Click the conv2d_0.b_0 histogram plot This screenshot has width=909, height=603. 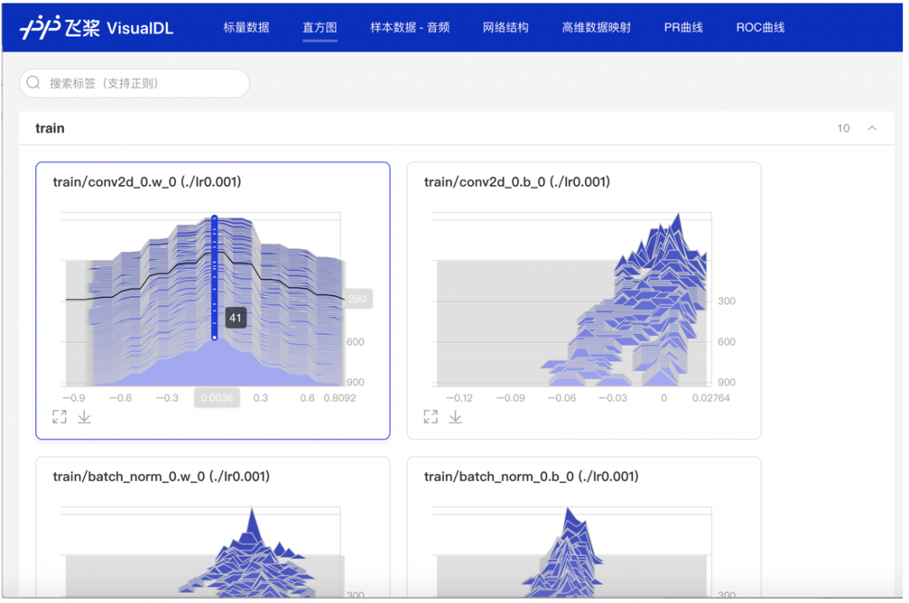click(x=572, y=299)
